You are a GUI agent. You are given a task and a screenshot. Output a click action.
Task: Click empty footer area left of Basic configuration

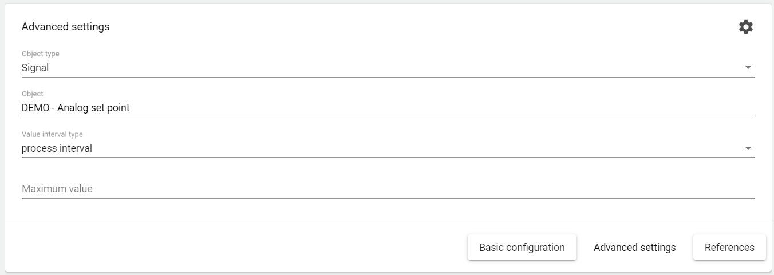(229, 248)
